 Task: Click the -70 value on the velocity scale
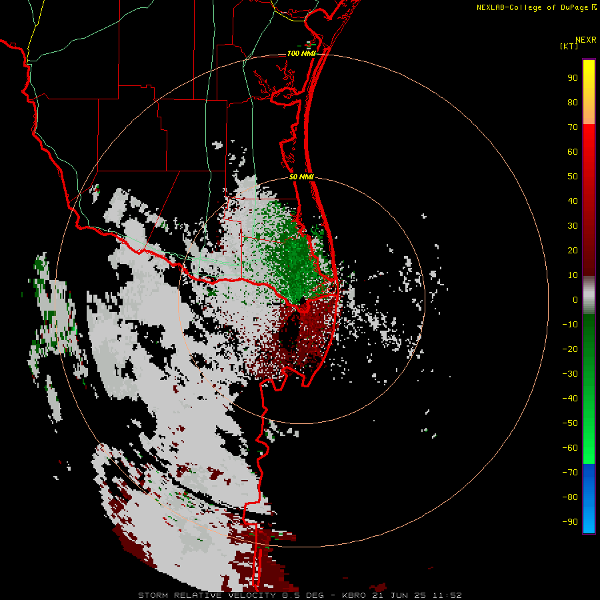point(570,473)
